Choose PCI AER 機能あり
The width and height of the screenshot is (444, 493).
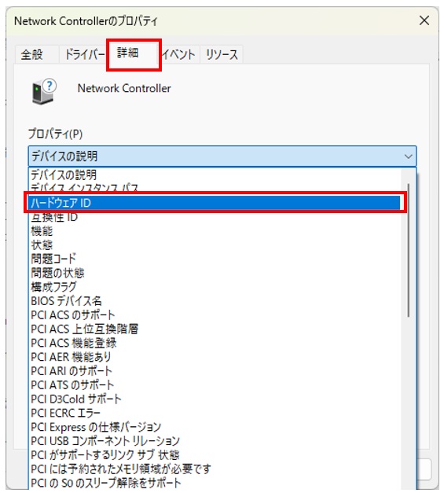(x=215, y=357)
